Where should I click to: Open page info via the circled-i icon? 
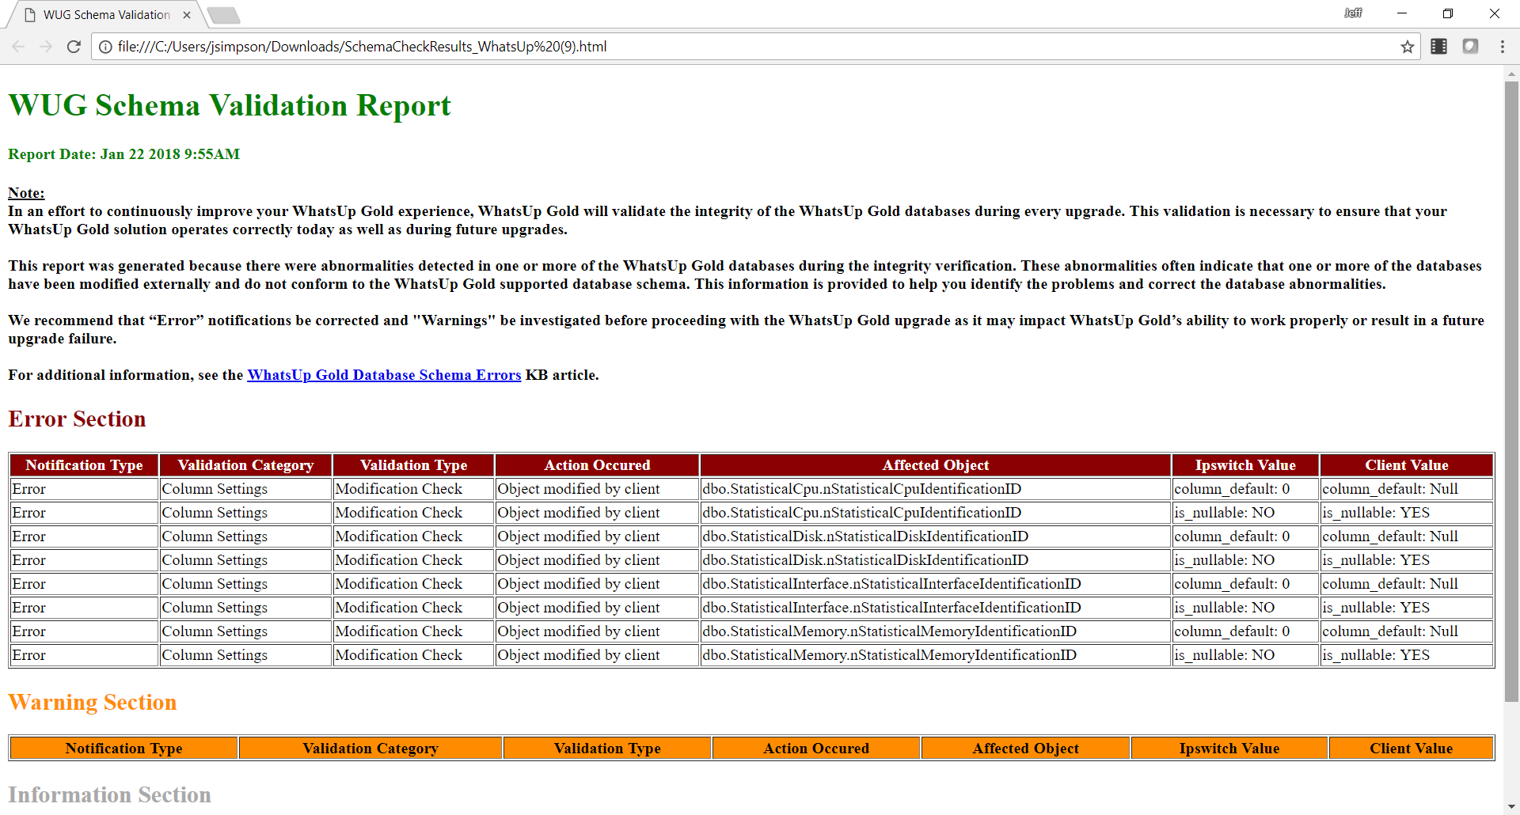105,47
